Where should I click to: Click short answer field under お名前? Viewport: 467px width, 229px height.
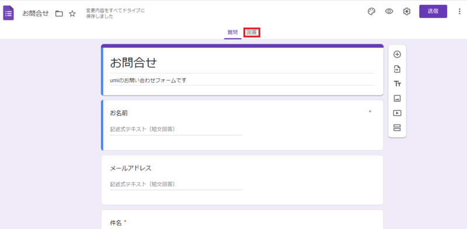click(176, 130)
